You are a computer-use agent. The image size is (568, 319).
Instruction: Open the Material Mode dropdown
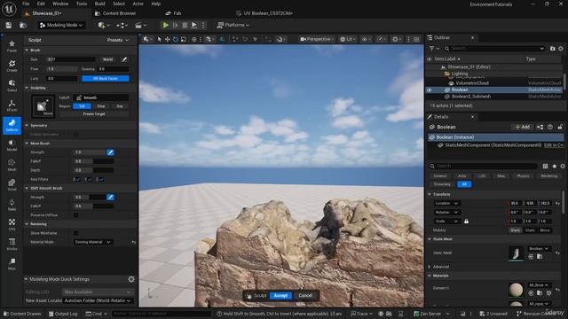click(93, 242)
